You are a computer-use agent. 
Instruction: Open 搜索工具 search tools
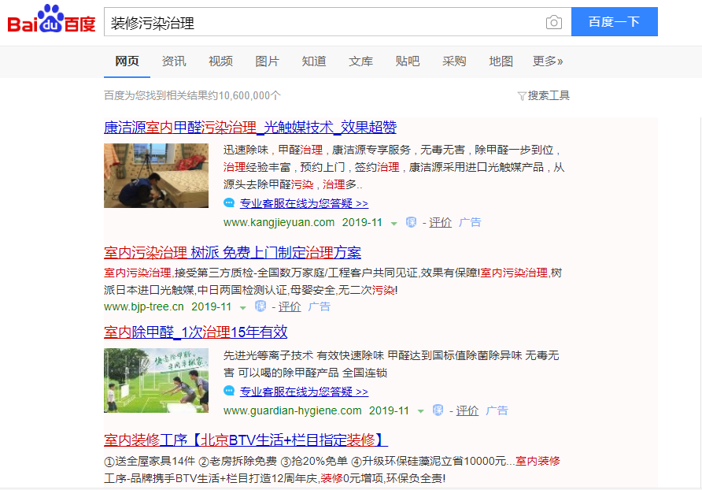click(549, 96)
